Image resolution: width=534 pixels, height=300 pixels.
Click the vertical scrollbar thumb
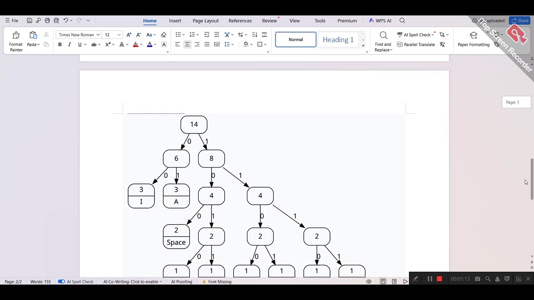[x=531, y=179]
